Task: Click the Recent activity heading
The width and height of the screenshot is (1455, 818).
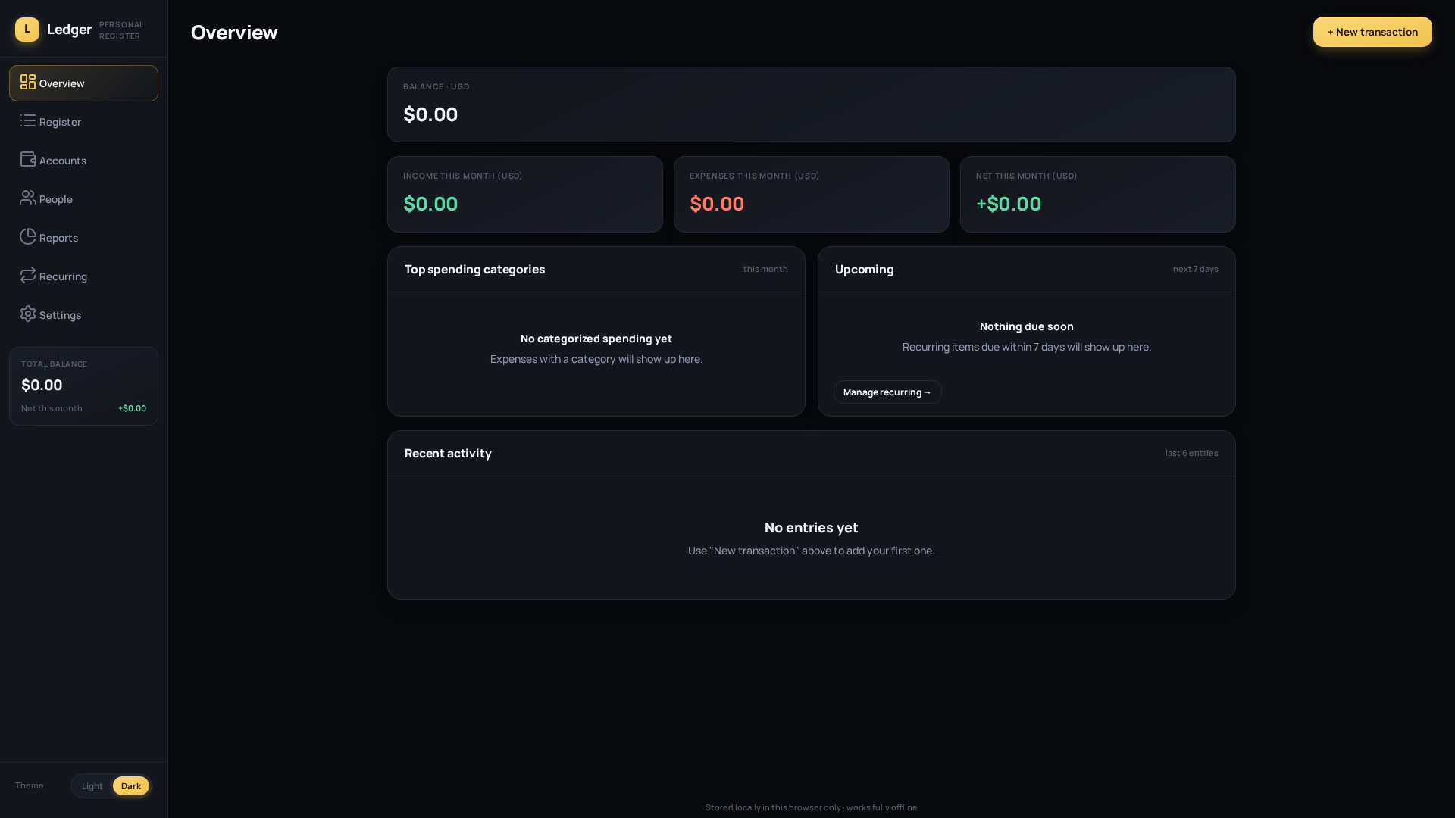Action: [x=448, y=453]
